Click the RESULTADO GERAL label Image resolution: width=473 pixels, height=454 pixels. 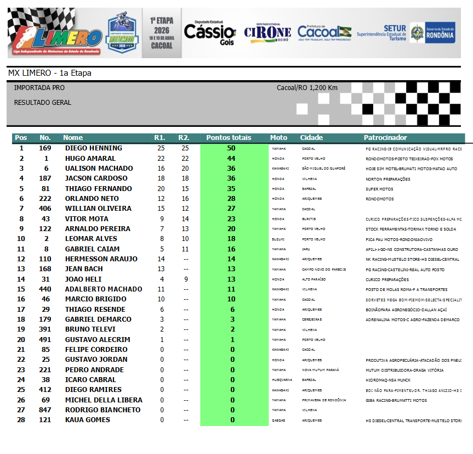click(42, 103)
